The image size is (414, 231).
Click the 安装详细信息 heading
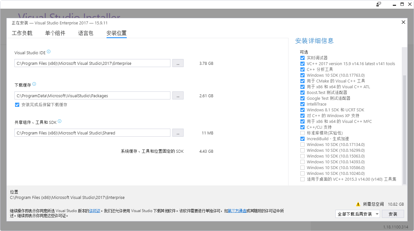point(315,41)
